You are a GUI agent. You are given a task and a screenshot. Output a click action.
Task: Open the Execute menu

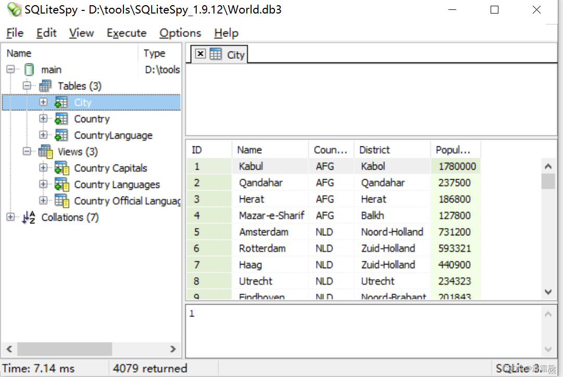(127, 33)
